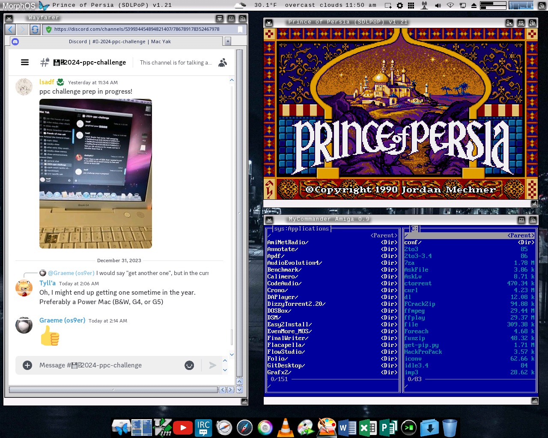Open YouTube from the dock
This screenshot has width=548, height=438.
(183, 427)
